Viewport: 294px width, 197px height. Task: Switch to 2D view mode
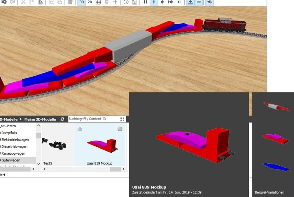(x=90, y=2)
